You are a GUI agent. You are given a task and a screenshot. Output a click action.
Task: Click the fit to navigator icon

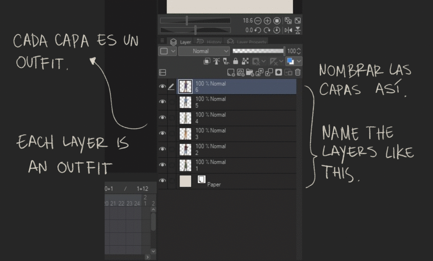click(x=288, y=21)
